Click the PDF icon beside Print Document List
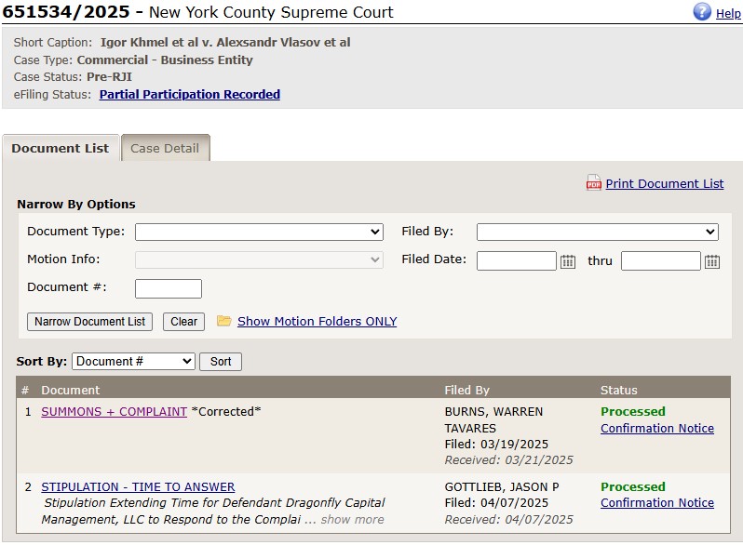Image resolution: width=743 pixels, height=545 pixels. (x=593, y=183)
